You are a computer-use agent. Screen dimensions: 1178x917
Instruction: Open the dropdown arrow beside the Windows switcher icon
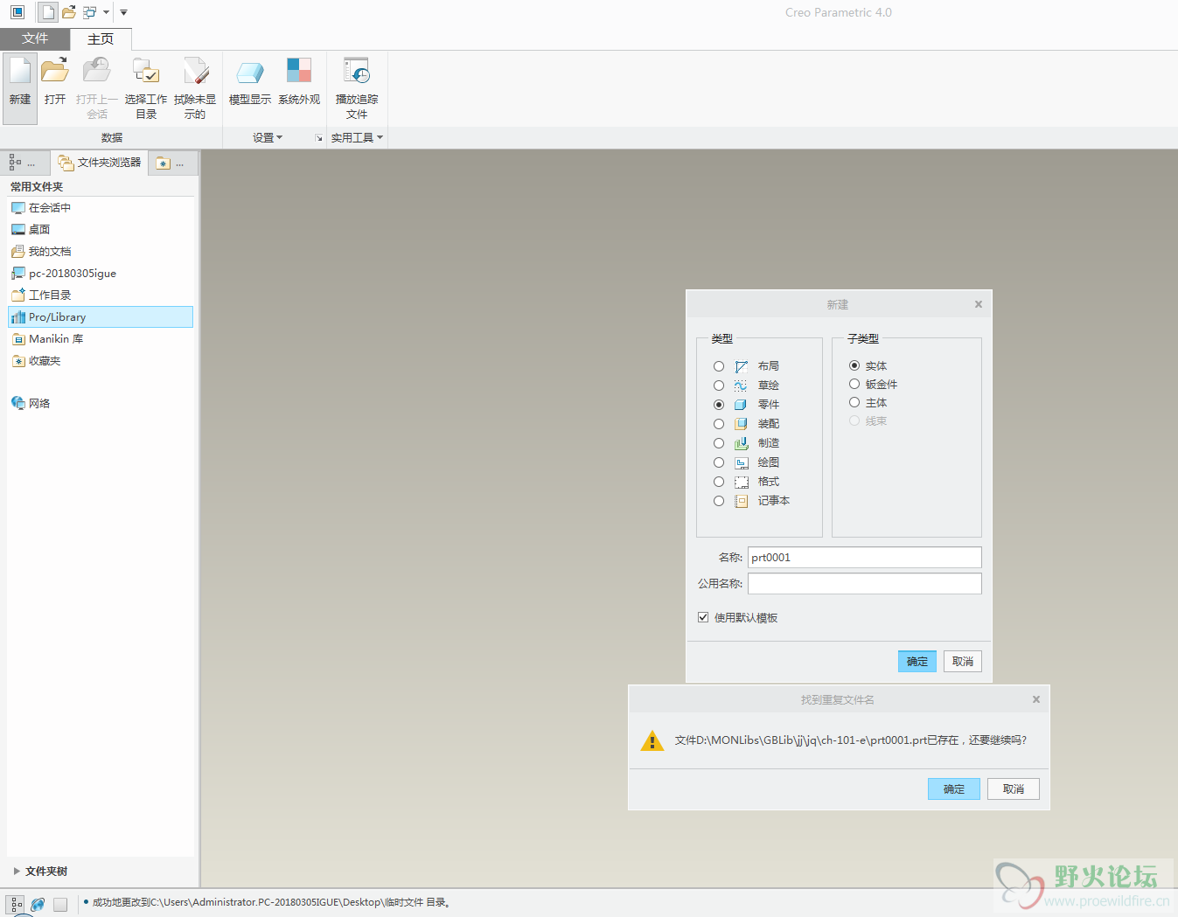pyautogui.click(x=106, y=12)
